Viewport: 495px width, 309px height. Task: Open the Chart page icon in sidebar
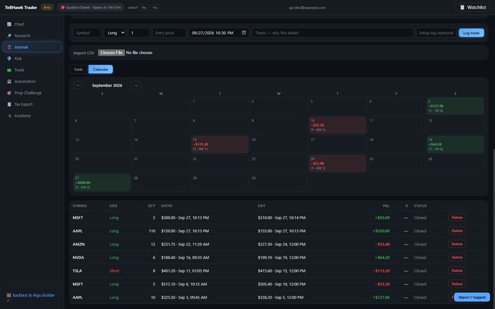(9, 24)
